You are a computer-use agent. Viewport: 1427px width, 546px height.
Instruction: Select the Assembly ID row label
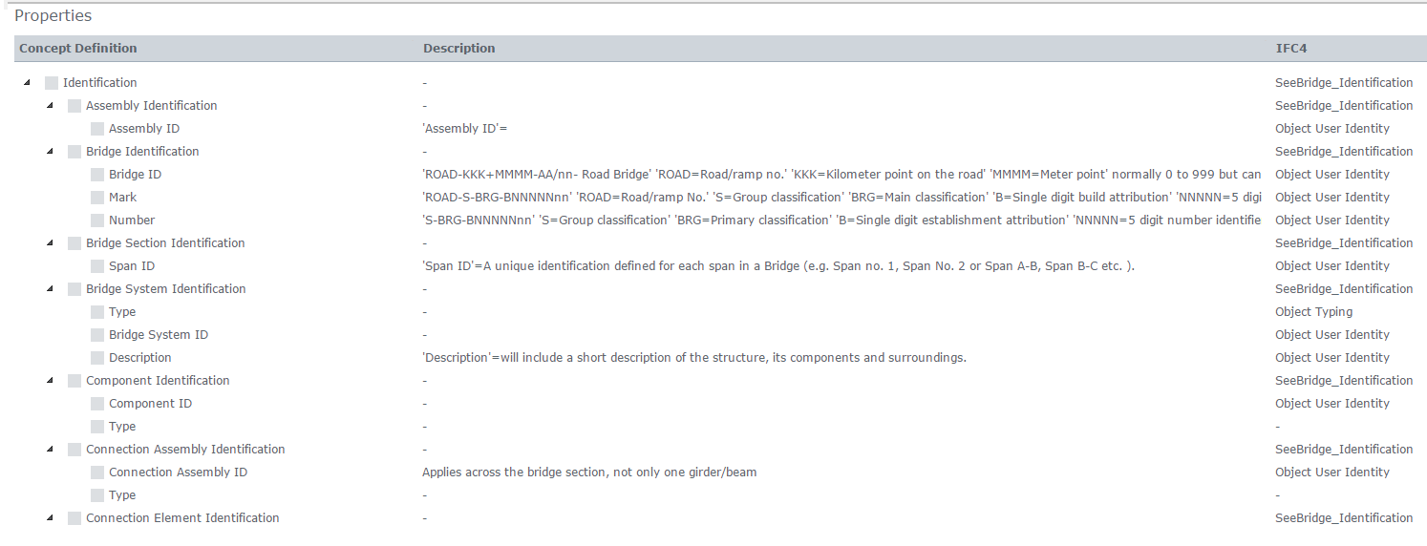(x=144, y=129)
